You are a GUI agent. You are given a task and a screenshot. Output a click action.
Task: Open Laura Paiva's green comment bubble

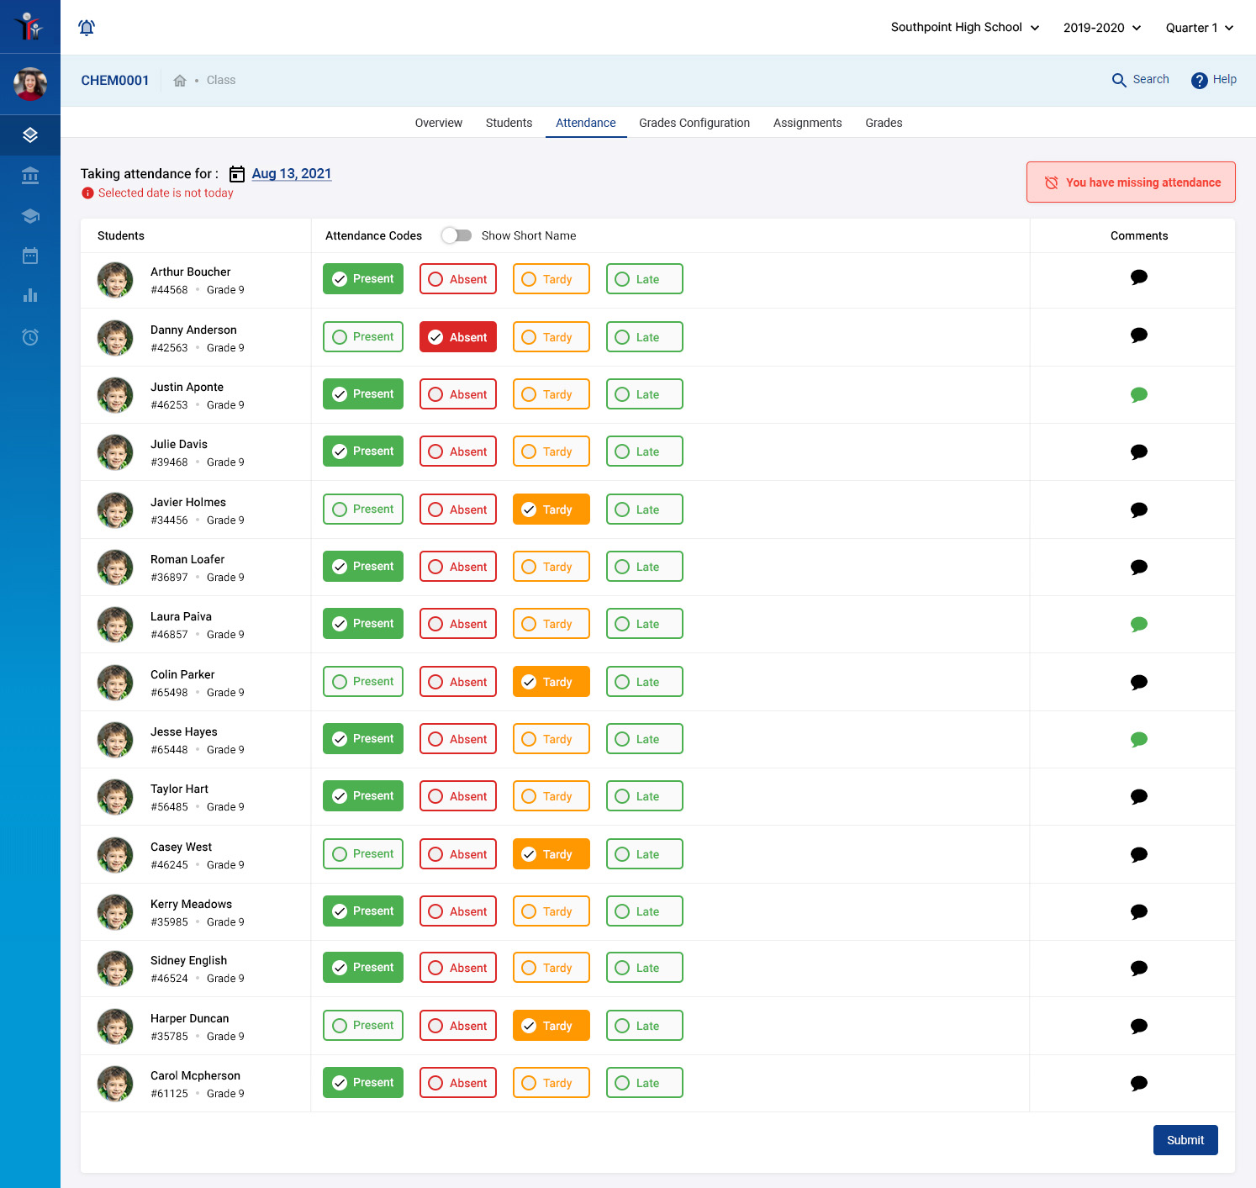[x=1139, y=624]
